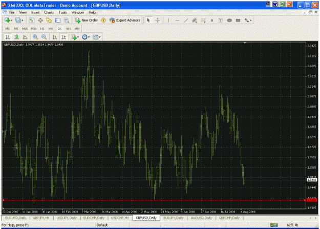Select the rectangle drawing tool

click(238, 20)
